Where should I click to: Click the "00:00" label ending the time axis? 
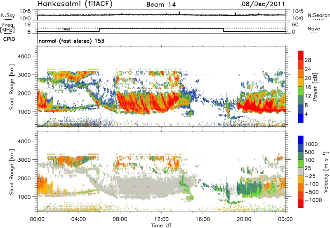[285, 219]
